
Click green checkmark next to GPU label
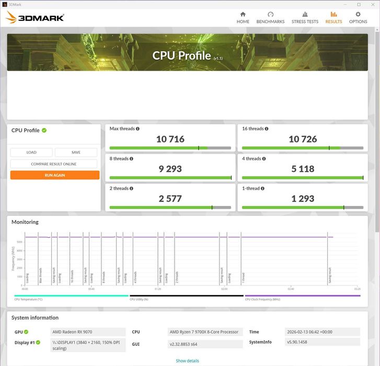point(26,332)
